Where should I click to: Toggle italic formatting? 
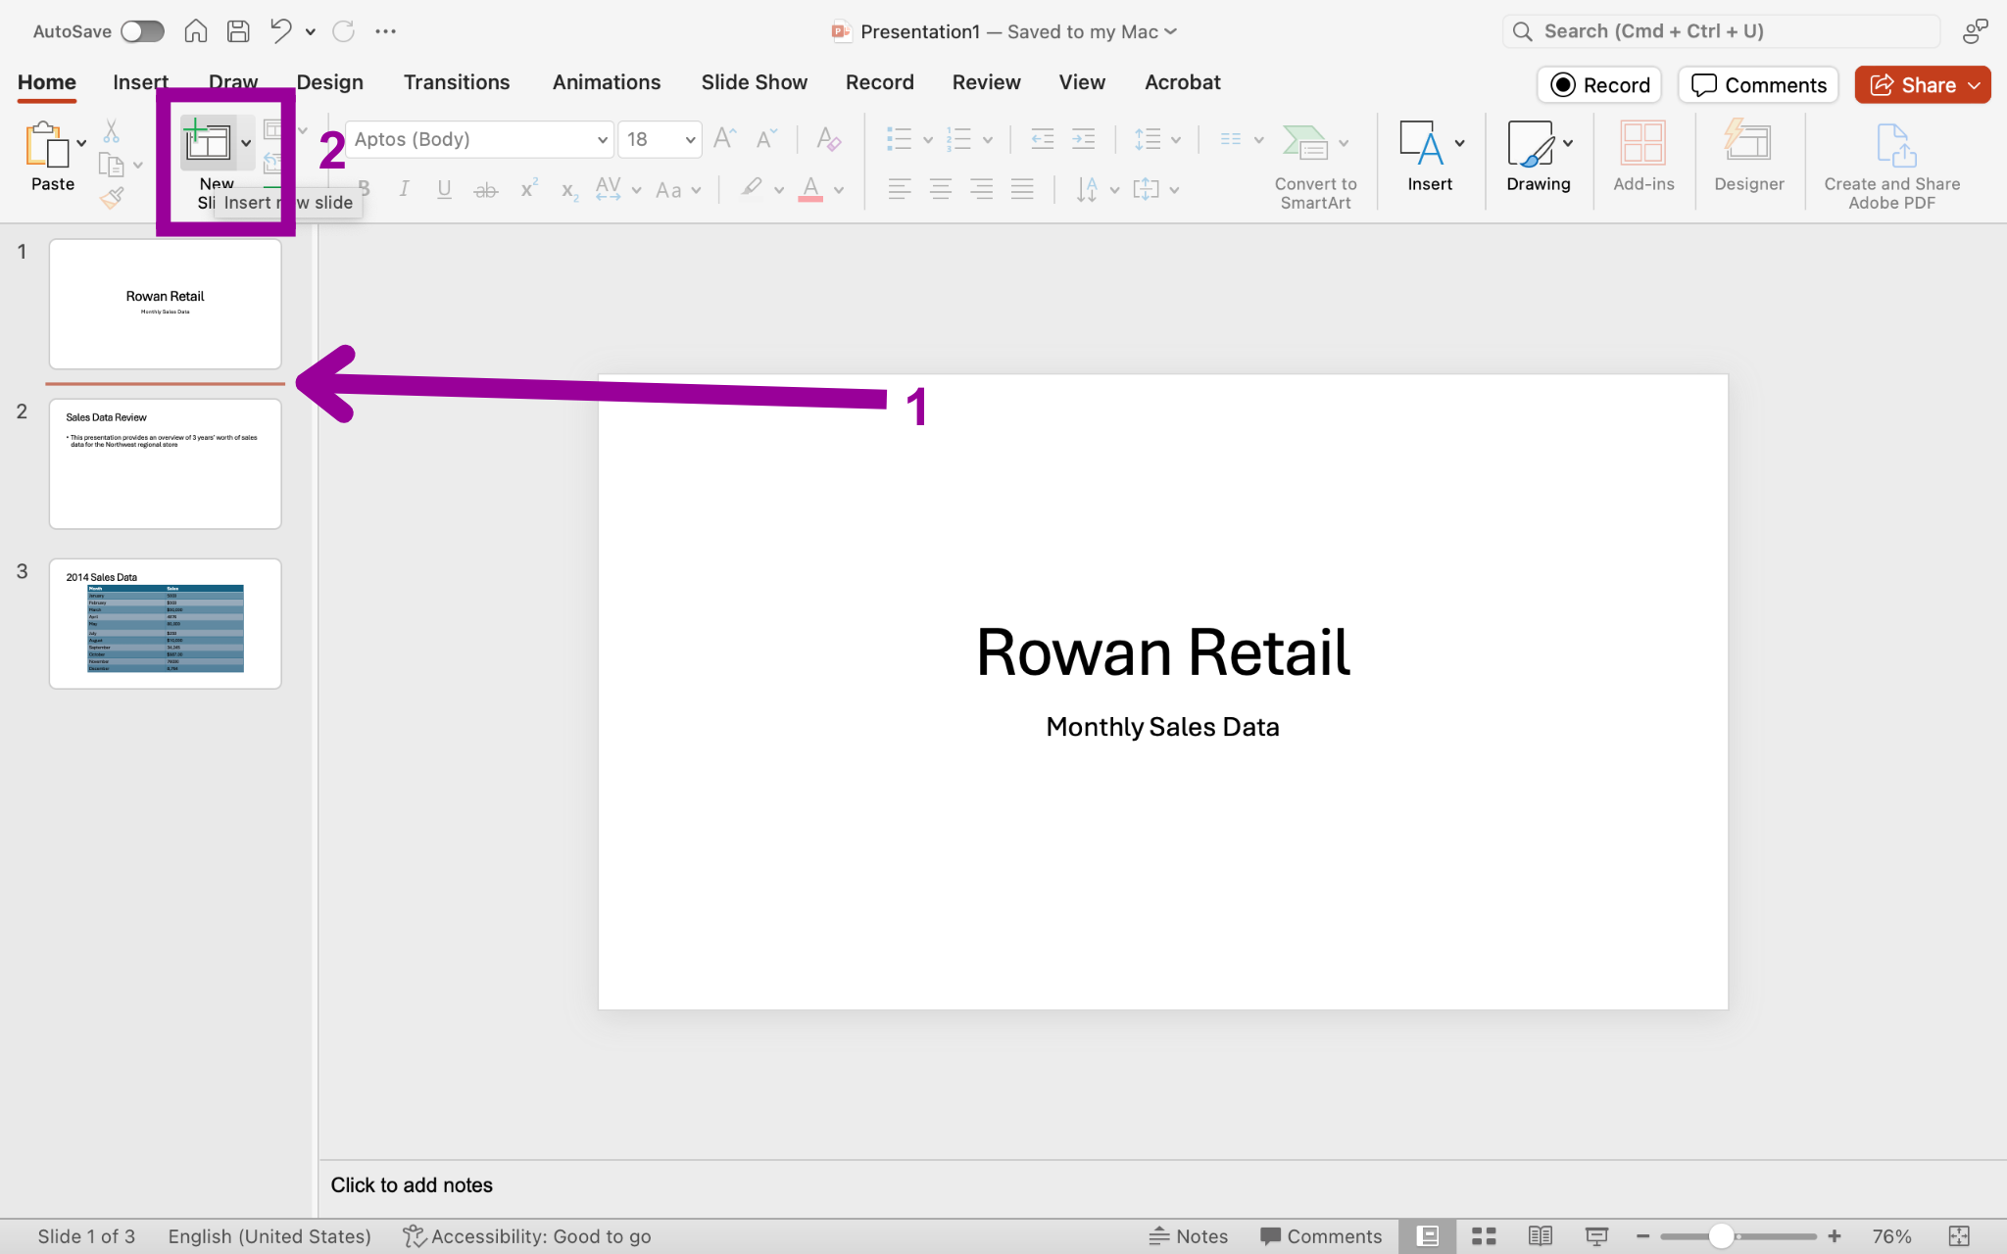coord(404,188)
